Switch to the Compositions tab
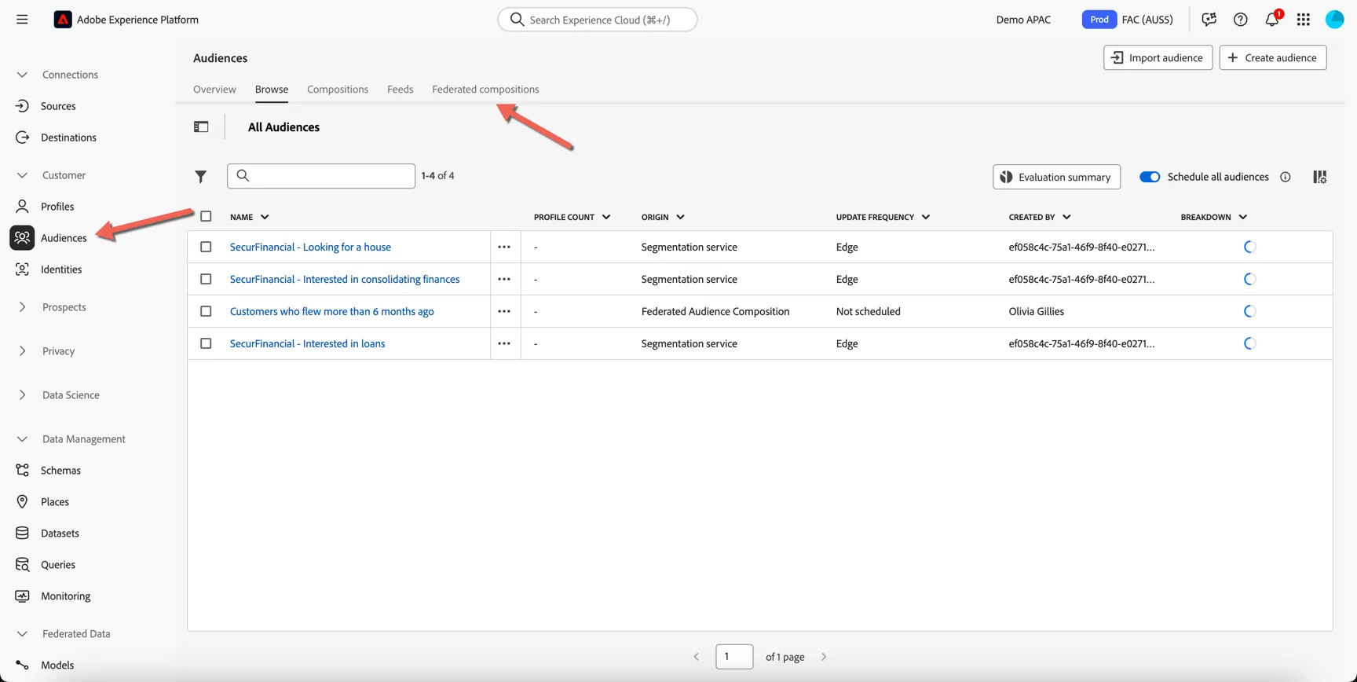The height and width of the screenshot is (682, 1357). (x=338, y=89)
